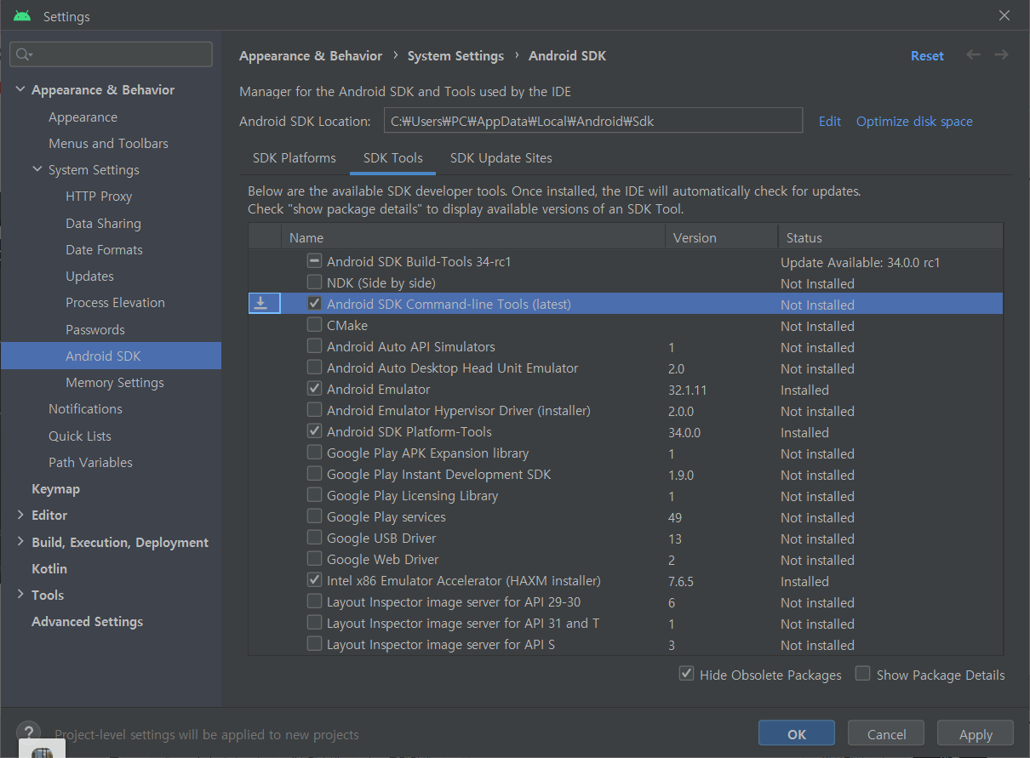Click the forward navigation arrow
Viewport: 1030px width, 758px height.
[1001, 55]
